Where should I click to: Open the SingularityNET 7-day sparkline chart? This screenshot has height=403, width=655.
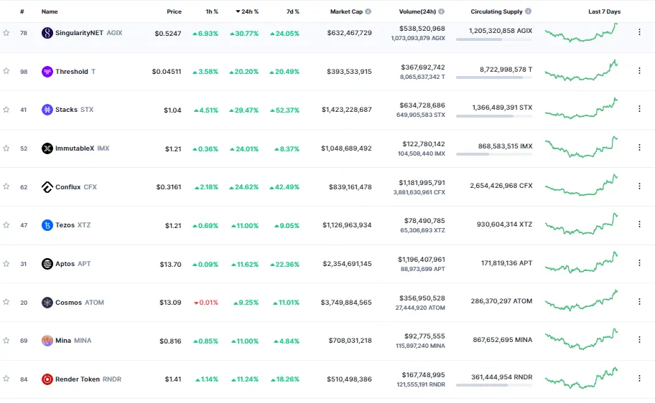point(582,32)
